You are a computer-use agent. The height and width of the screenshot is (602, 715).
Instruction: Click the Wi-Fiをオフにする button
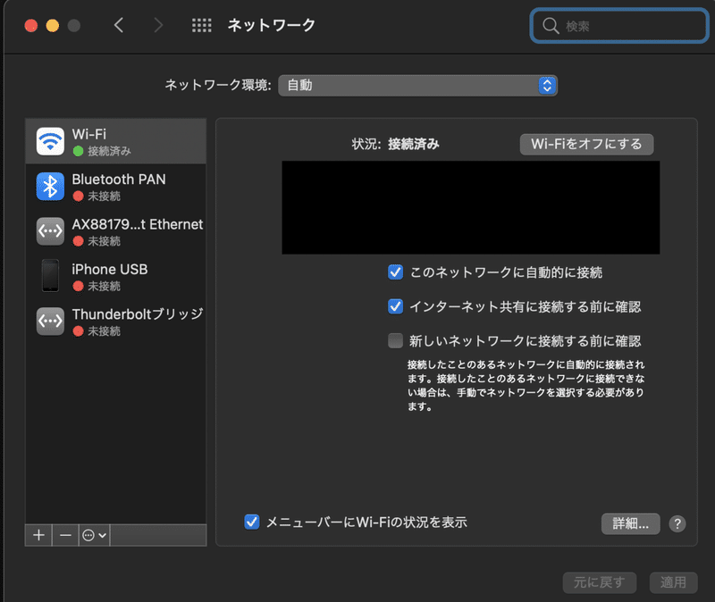point(586,144)
